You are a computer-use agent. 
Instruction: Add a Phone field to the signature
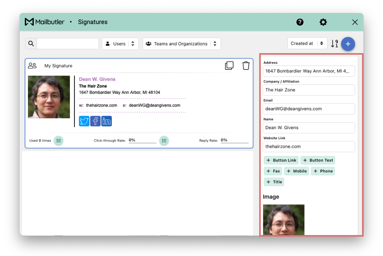pyautogui.click(x=323, y=171)
